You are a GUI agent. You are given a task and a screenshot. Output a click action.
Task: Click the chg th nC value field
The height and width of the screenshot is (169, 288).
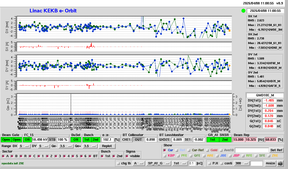point(191,163)
